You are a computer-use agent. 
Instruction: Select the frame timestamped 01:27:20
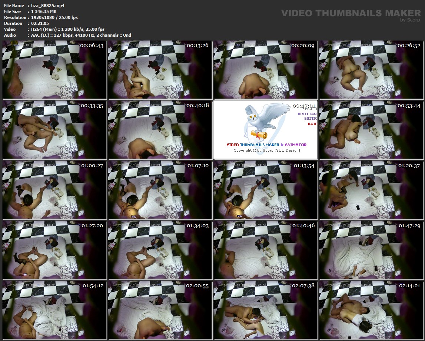coord(54,250)
